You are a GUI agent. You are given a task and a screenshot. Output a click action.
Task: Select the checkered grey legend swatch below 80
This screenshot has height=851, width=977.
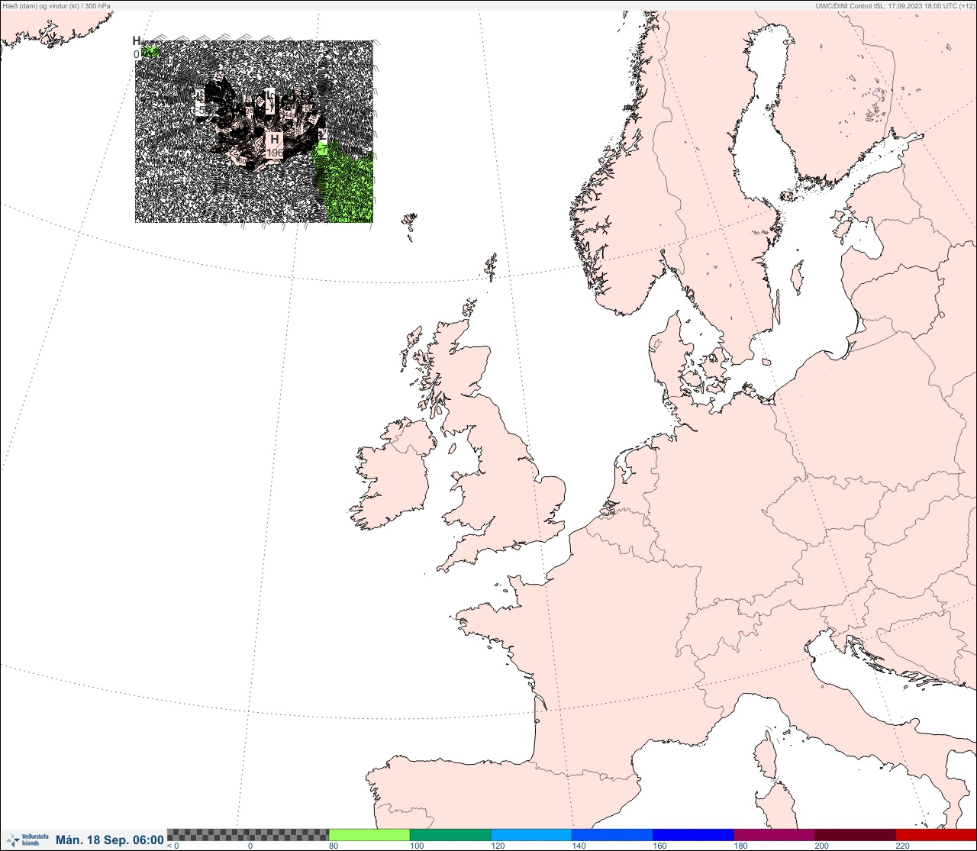point(248,835)
